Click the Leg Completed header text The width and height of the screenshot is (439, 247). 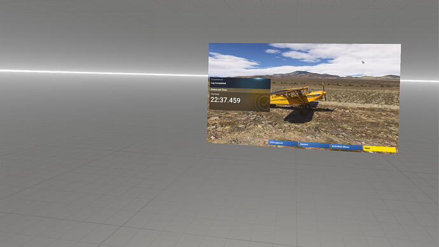pyautogui.click(x=218, y=83)
